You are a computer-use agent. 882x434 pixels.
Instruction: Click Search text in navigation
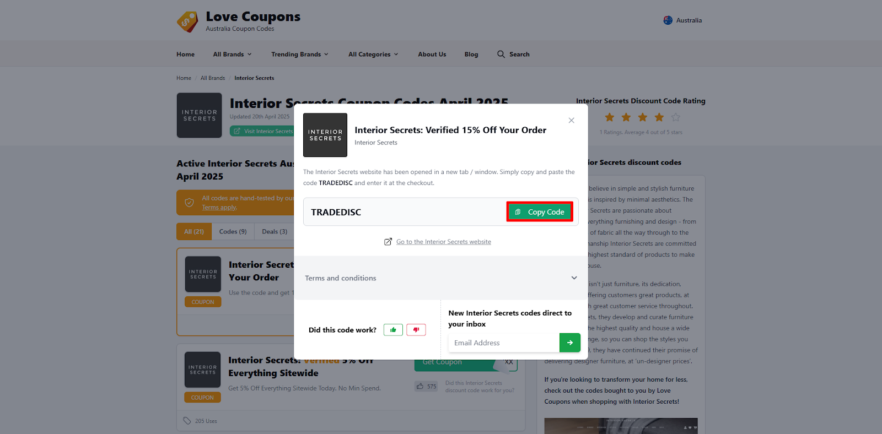point(519,55)
